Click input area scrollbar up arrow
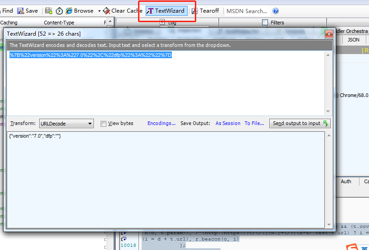The height and width of the screenshot is (250, 369). tap(328, 55)
